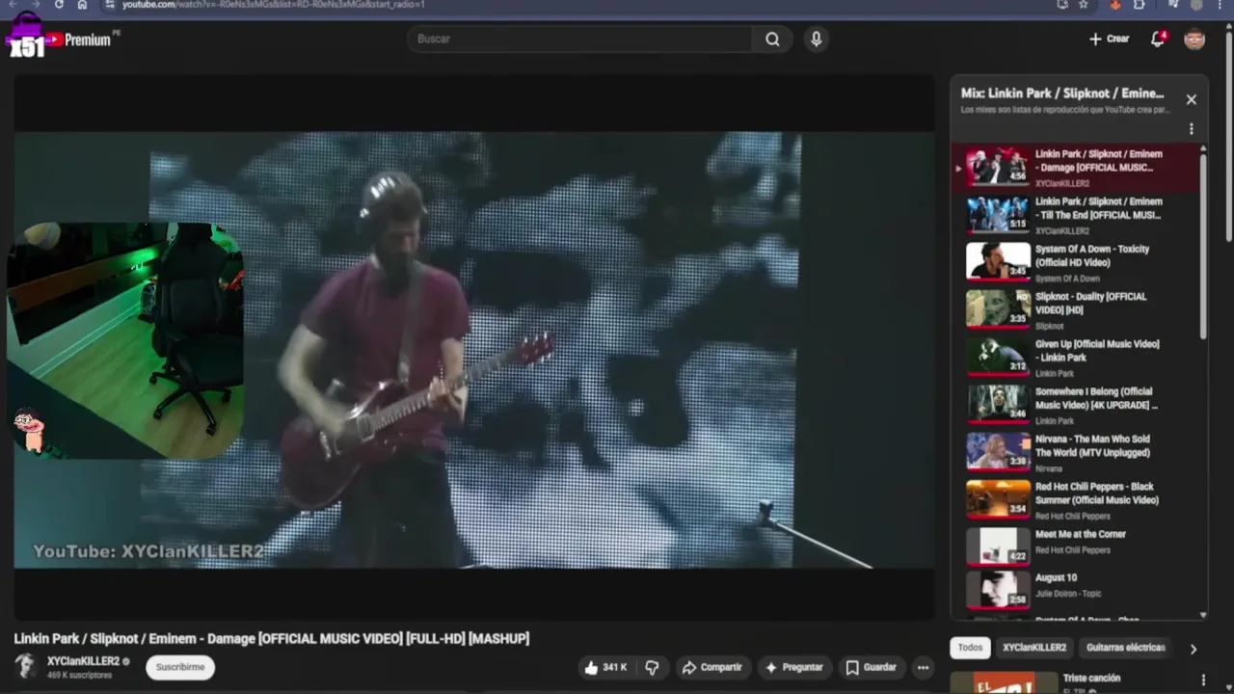The width and height of the screenshot is (1234, 694).
Task: Open the account avatar menu
Action: click(1194, 39)
